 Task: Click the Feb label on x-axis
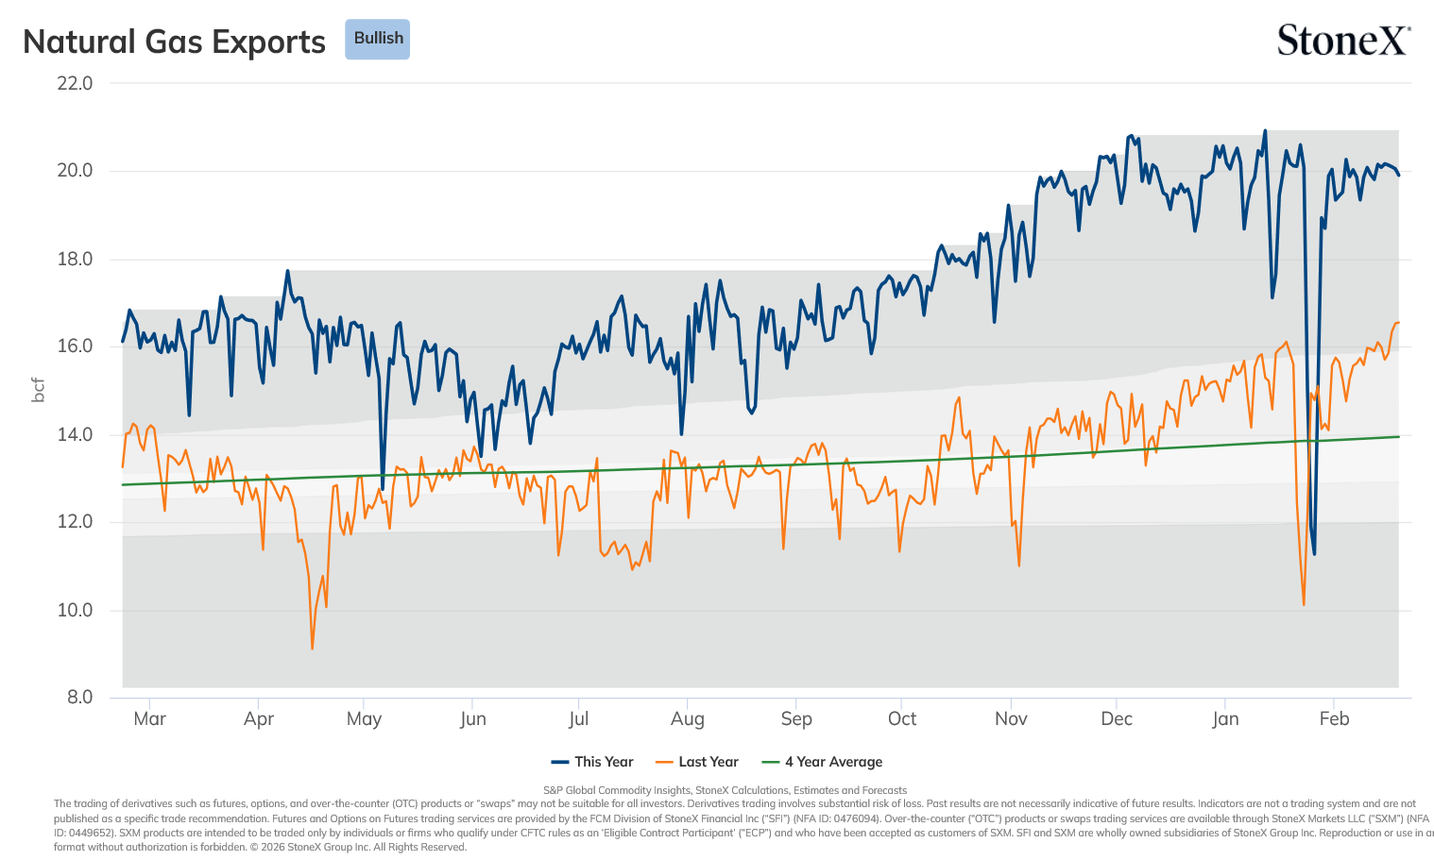tap(1334, 718)
